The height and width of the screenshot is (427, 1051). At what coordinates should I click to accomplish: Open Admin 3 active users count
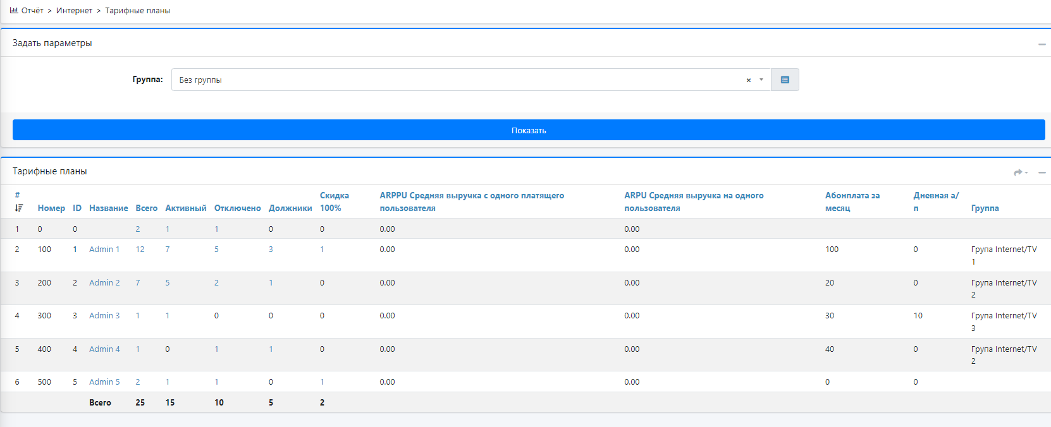168,316
